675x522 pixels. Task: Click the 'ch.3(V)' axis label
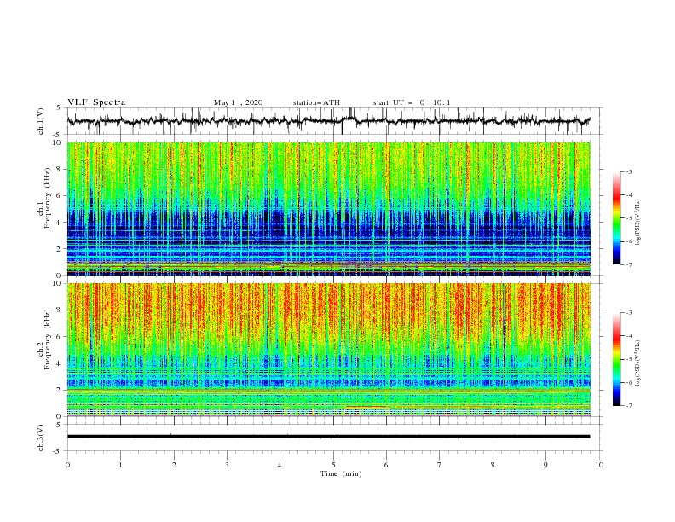(41, 438)
